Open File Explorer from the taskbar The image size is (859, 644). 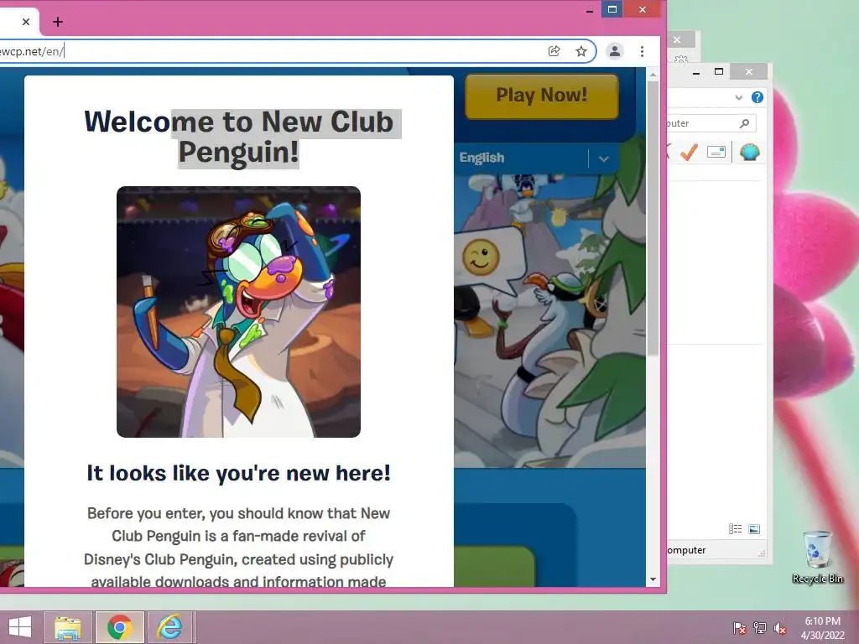pos(68,627)
